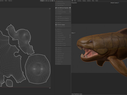Open the viewport Cameras menu
Image resolution: width=127 pixels, height=95 pixels.
pos(79,1)
